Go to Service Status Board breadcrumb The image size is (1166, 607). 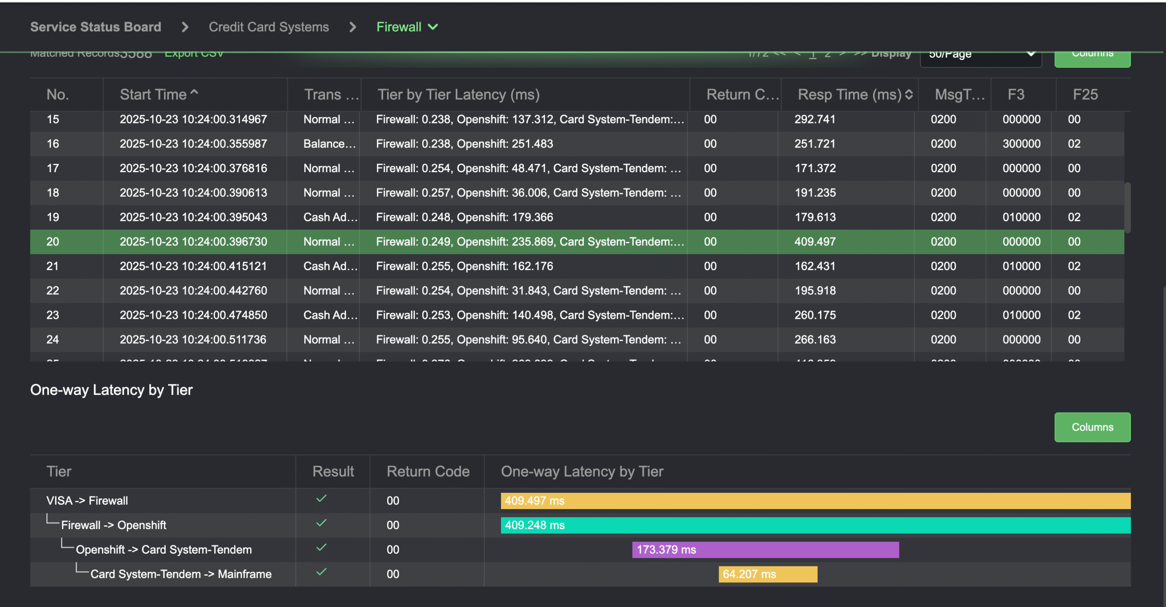(96, 27)
